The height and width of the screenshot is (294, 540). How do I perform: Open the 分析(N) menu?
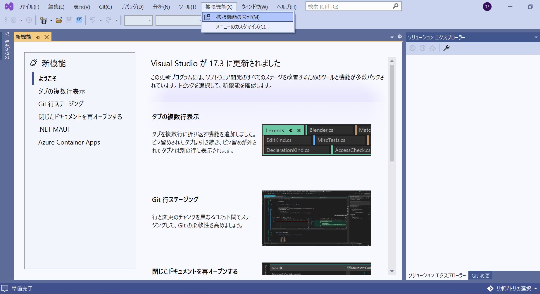[x=161, y=7]
